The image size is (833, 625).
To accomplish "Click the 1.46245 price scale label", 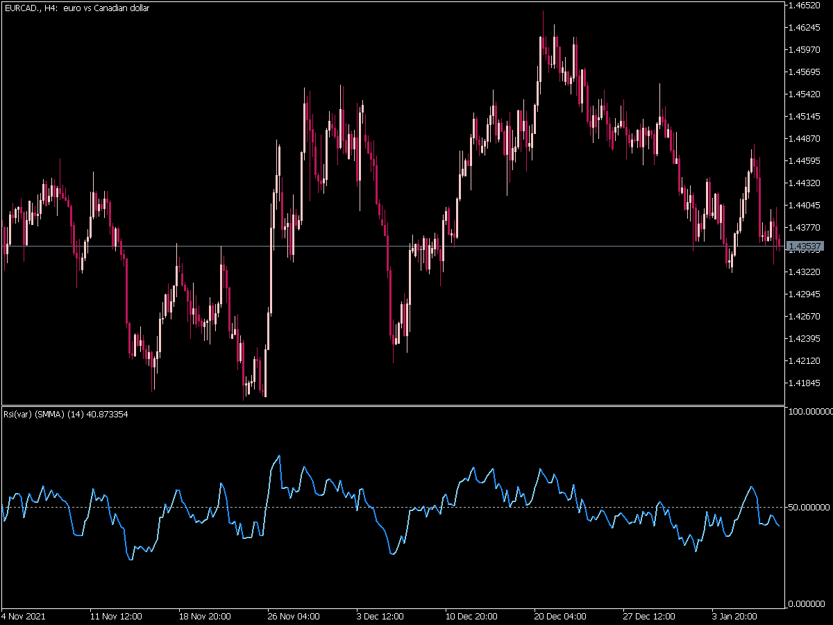I will coord(806,28).
